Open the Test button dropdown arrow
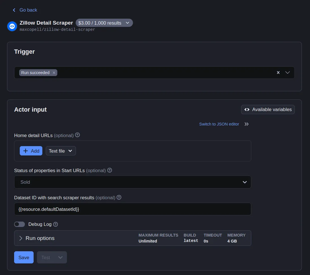This screenshot has width=310, height=275. [x=60, y=257]
